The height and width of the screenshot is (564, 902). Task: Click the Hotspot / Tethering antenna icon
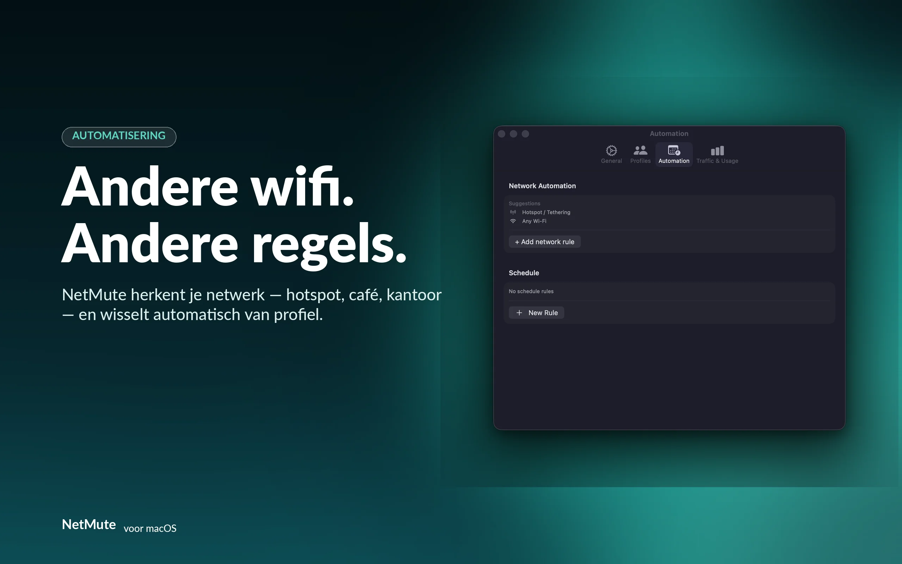(513, 212)
